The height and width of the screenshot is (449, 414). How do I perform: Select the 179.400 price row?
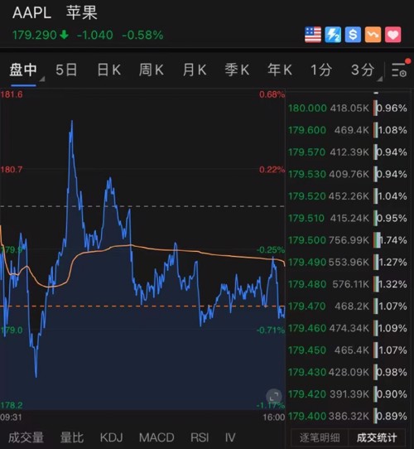click(348, 416)
